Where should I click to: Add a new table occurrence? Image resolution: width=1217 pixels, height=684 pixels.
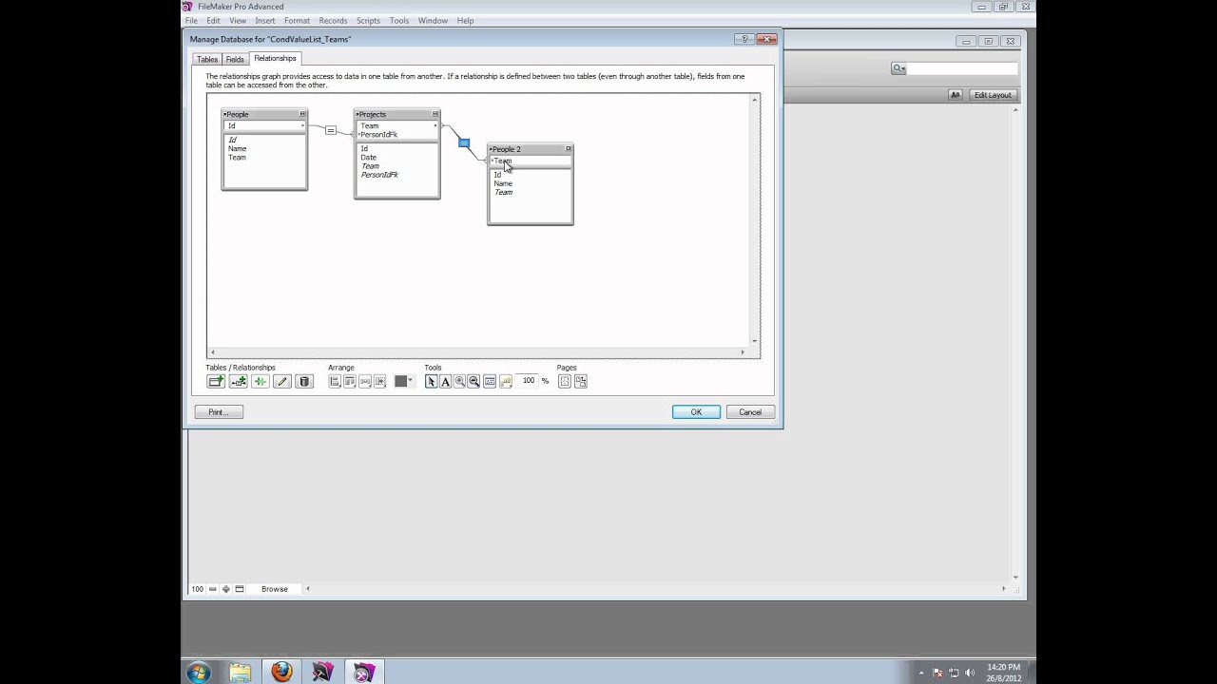pyautogui.click(x=216, y=381)
